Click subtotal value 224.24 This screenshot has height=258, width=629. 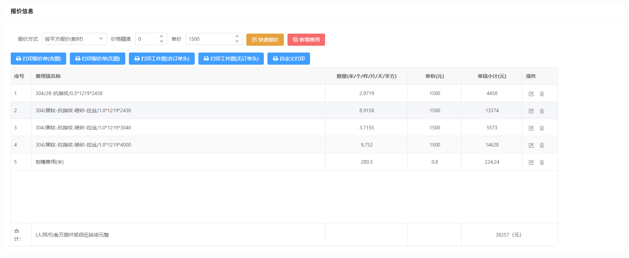click(492, 162)
